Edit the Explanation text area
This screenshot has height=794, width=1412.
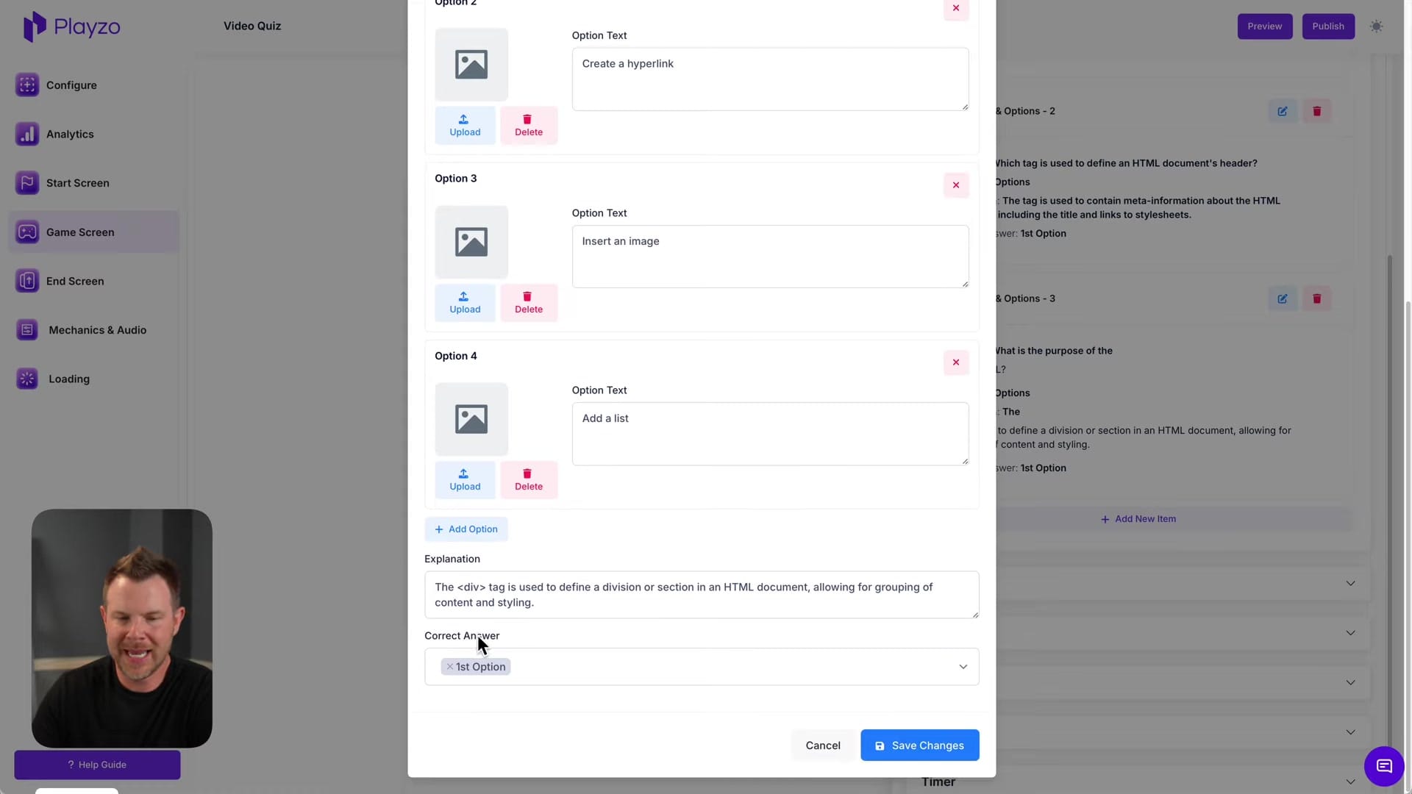pyautogui.click(x=702, y=595)
